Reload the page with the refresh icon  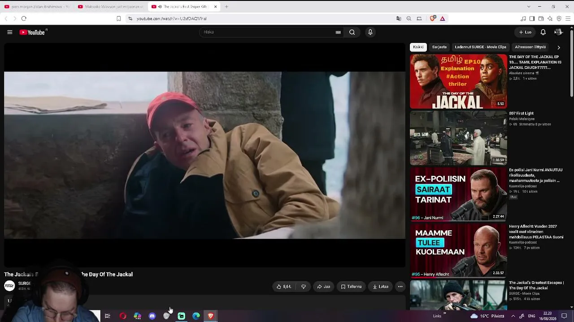click(24, 18)
